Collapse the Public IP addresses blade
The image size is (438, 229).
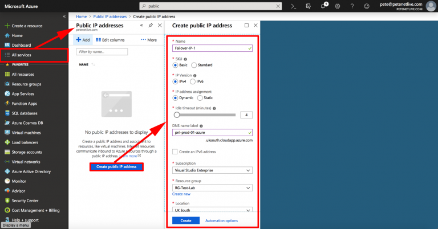pyautogui.click(x=141, y=25)
